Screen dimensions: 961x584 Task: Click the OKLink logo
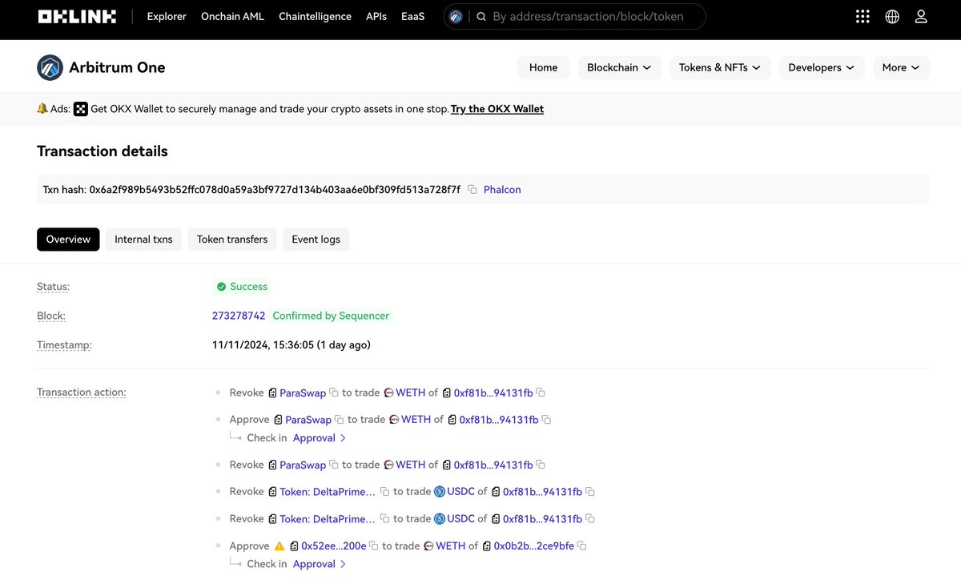76,15
